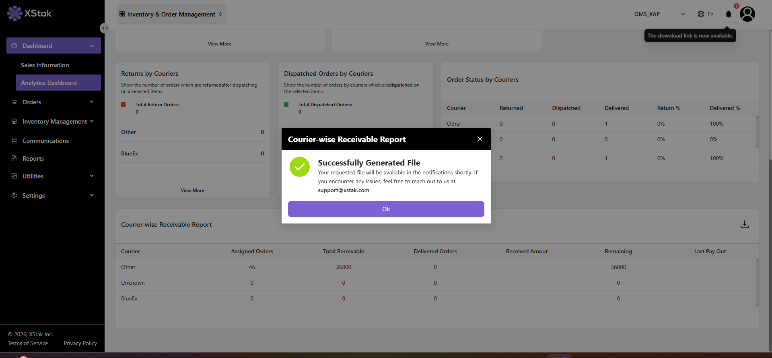
Task: Expand the Orders menu chevron
Action: [x=92, y=102]
